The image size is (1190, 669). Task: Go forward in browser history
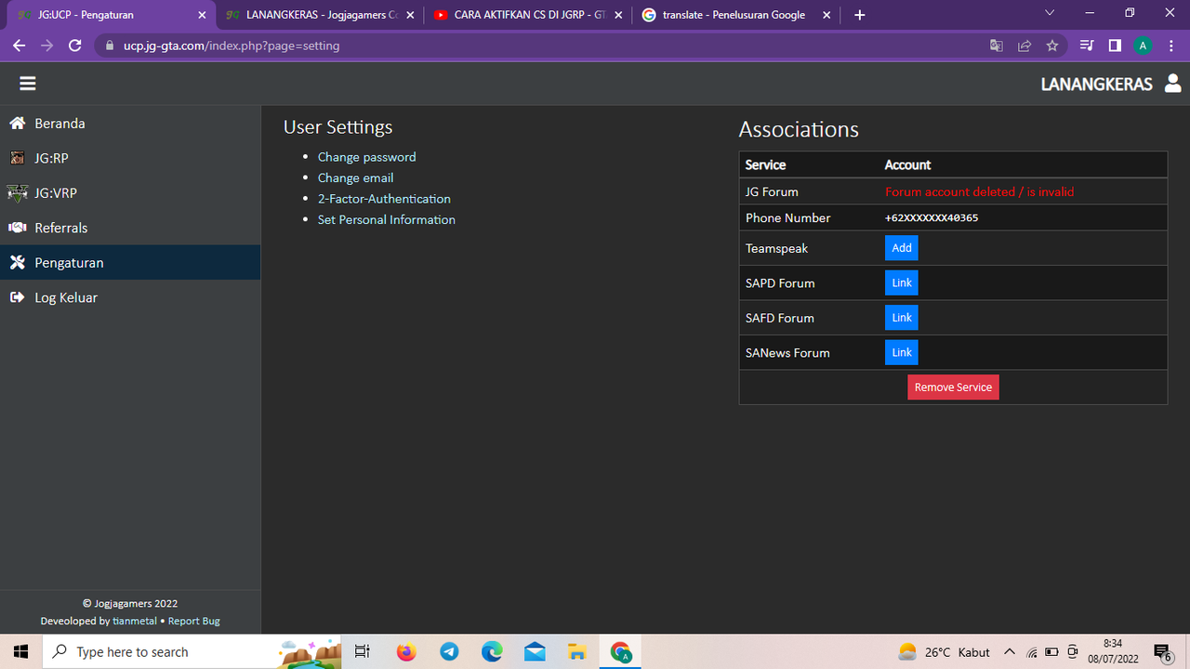click(47, 46)
